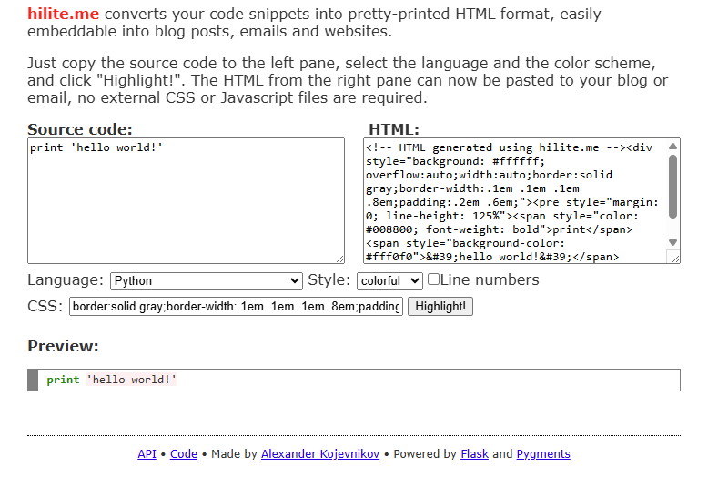
Task: Visit the Alexander Kojevnikov link
Action: (x=320, y=454)
